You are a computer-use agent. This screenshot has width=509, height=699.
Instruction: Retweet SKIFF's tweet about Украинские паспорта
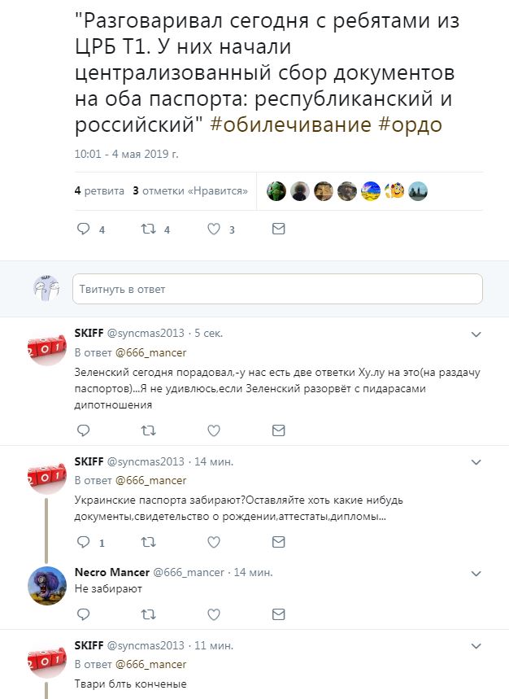pyautogui.click(x=149, y=541)
